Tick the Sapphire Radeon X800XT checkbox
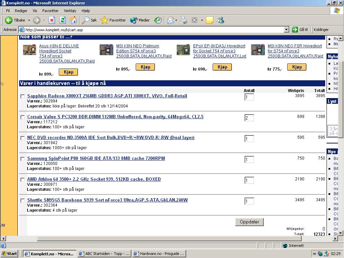 click(23, 96)
